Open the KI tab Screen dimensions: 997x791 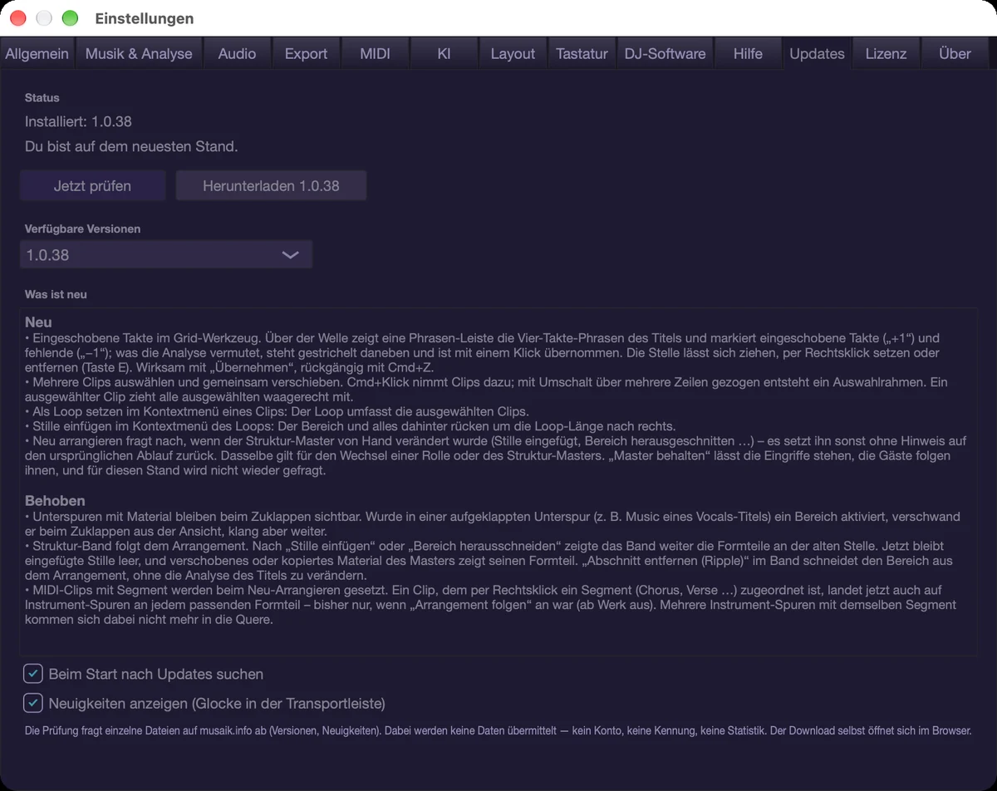(x=444, y=53)
